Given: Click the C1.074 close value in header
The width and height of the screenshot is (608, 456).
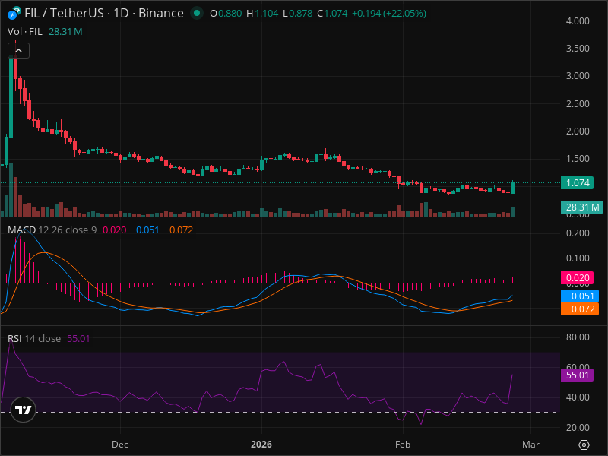Looking at the screenshot, I should coord(332,14).
